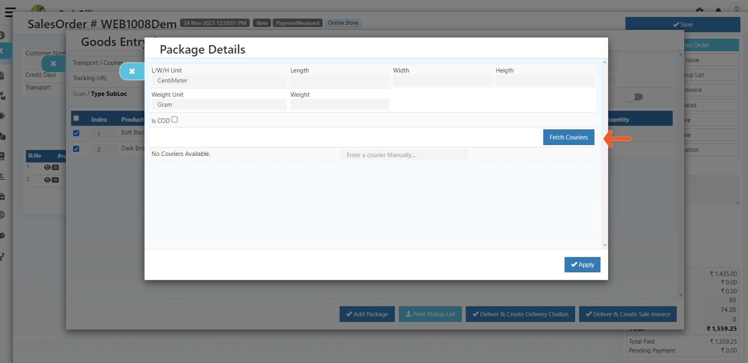Open the Pickup List side option
The height and width of the screenshot is (363, 748).
(x=711, y=75)
